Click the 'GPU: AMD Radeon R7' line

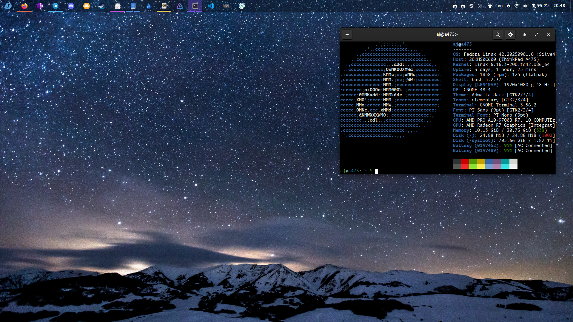tap(504, 125)
